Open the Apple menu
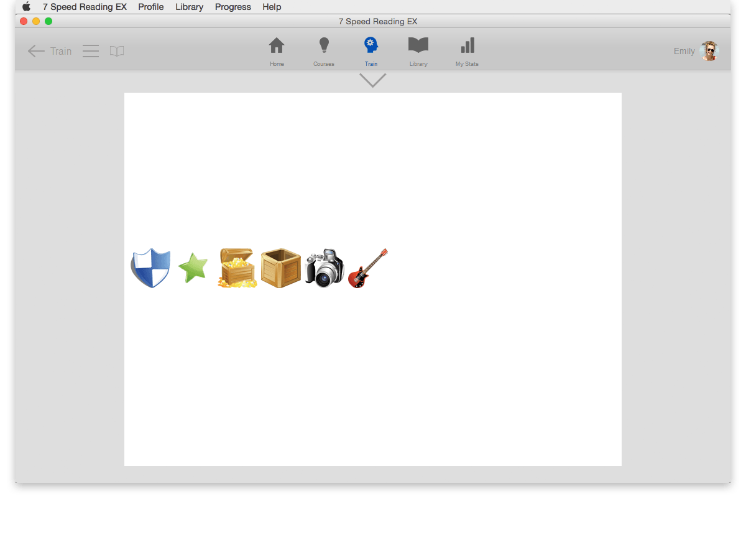 [x=26, y=7]
